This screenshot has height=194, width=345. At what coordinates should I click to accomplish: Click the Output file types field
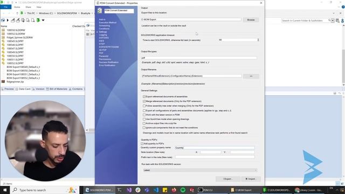click(x=199, y=58)
